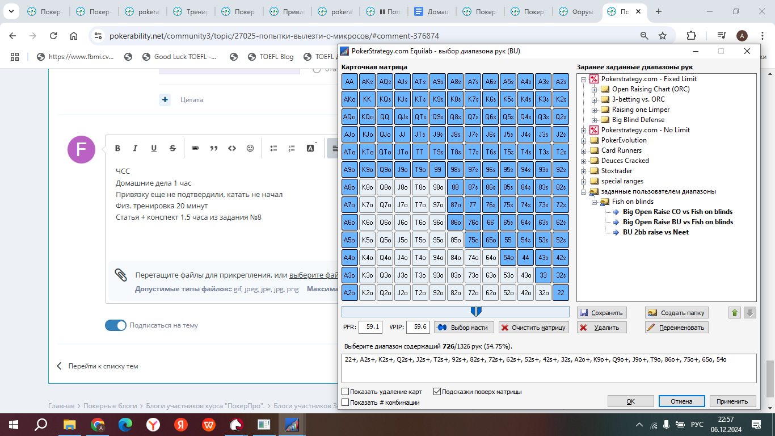Click the Rename button with pencil icon
This screenshot has width=775, height=436.
(x=676, y=328)
